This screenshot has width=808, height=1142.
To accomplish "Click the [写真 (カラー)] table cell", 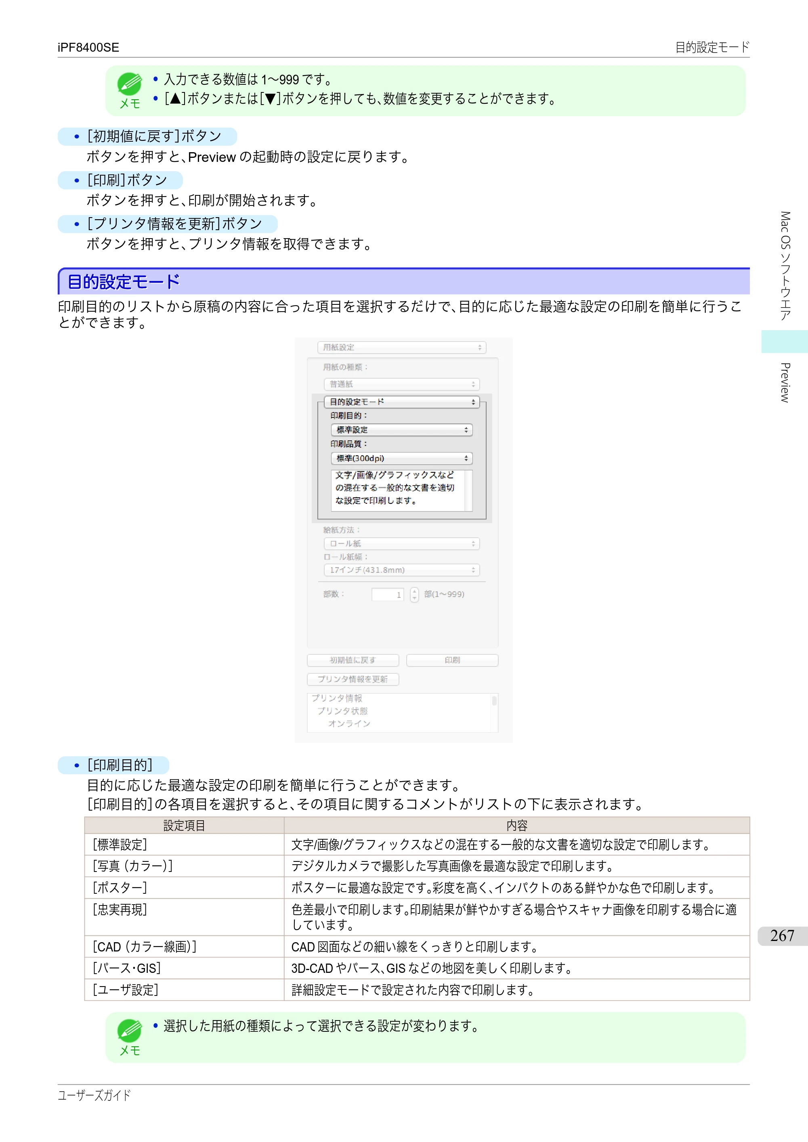I will (184, 866).
